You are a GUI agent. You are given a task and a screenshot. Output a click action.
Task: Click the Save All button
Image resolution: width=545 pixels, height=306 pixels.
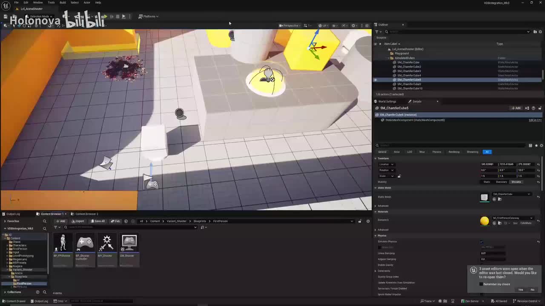[98, 221]
